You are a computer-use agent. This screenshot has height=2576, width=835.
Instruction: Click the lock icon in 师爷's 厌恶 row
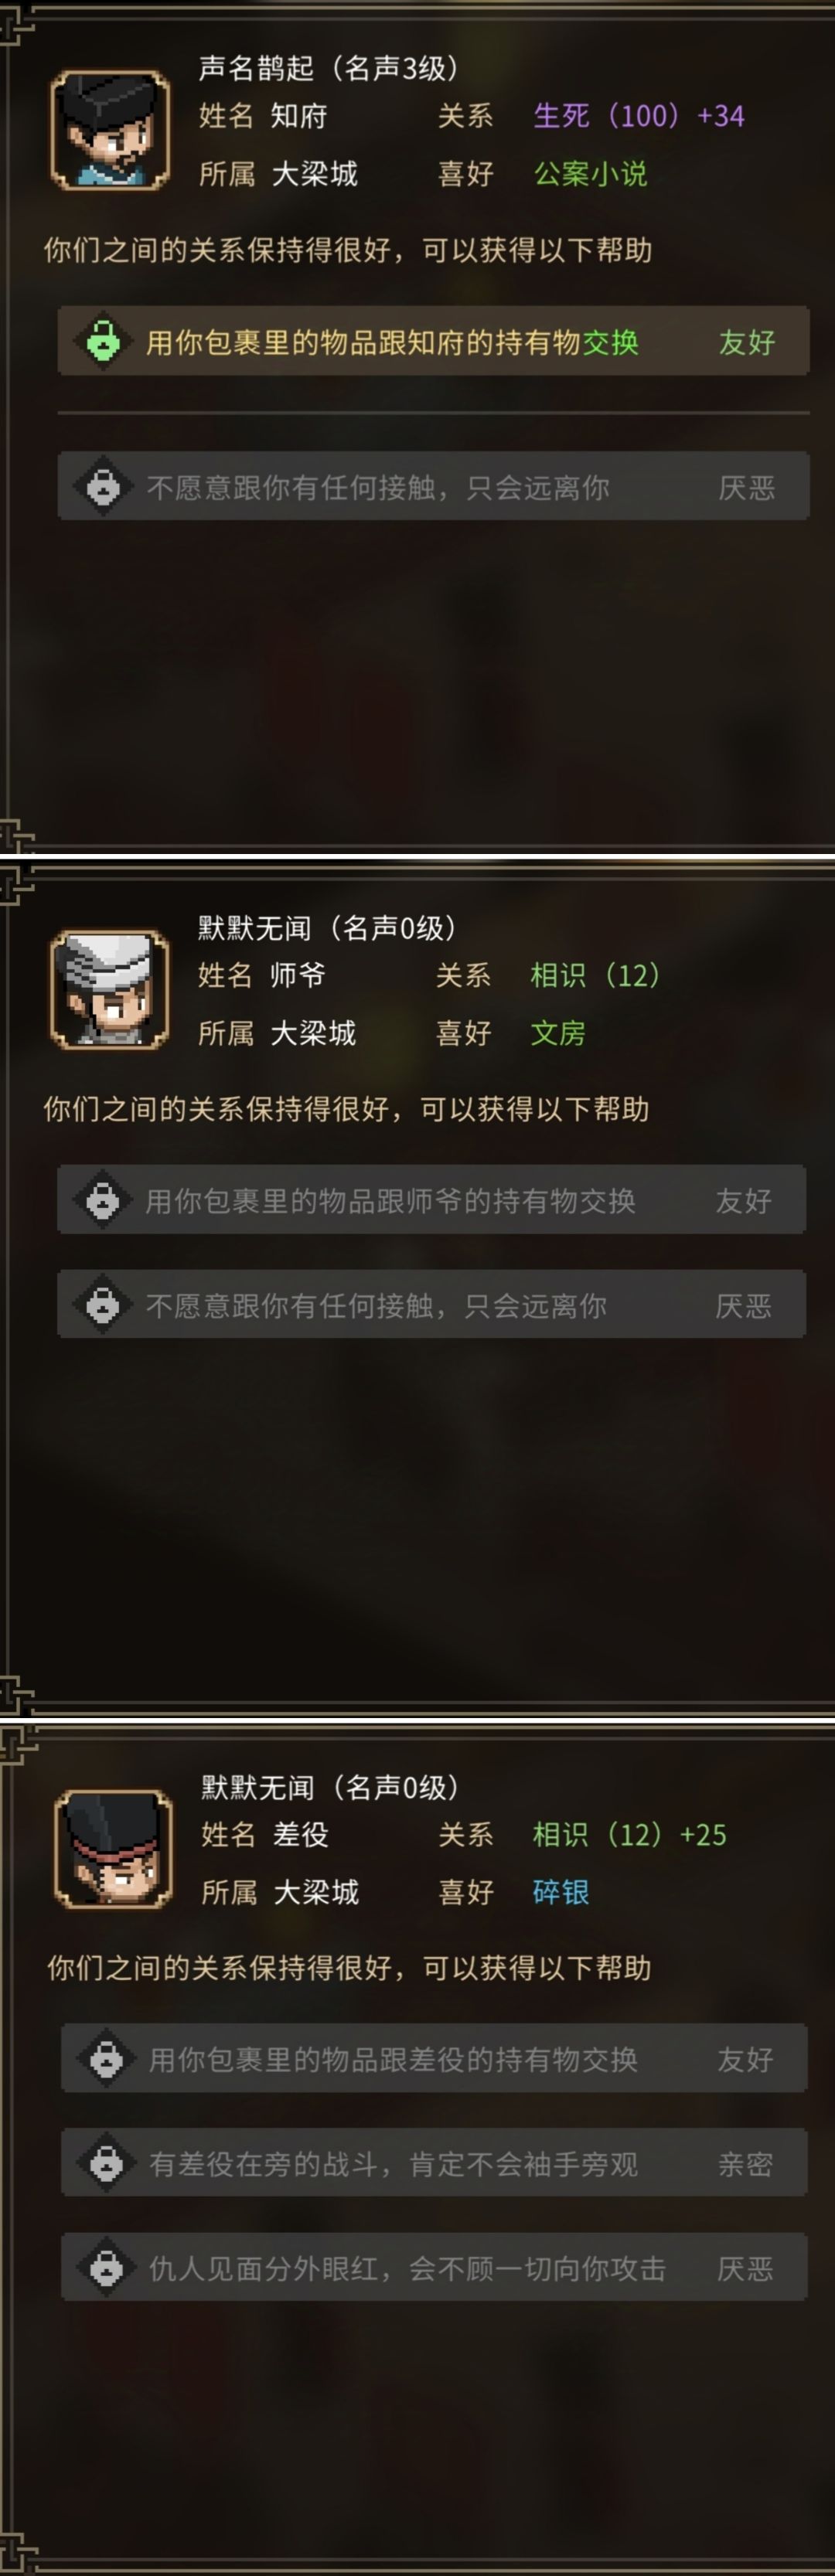[103, 1305]
